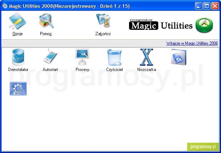Open the Autostart PDA icon
Viewport: 221px width, 153px height.
coord(50,57)
